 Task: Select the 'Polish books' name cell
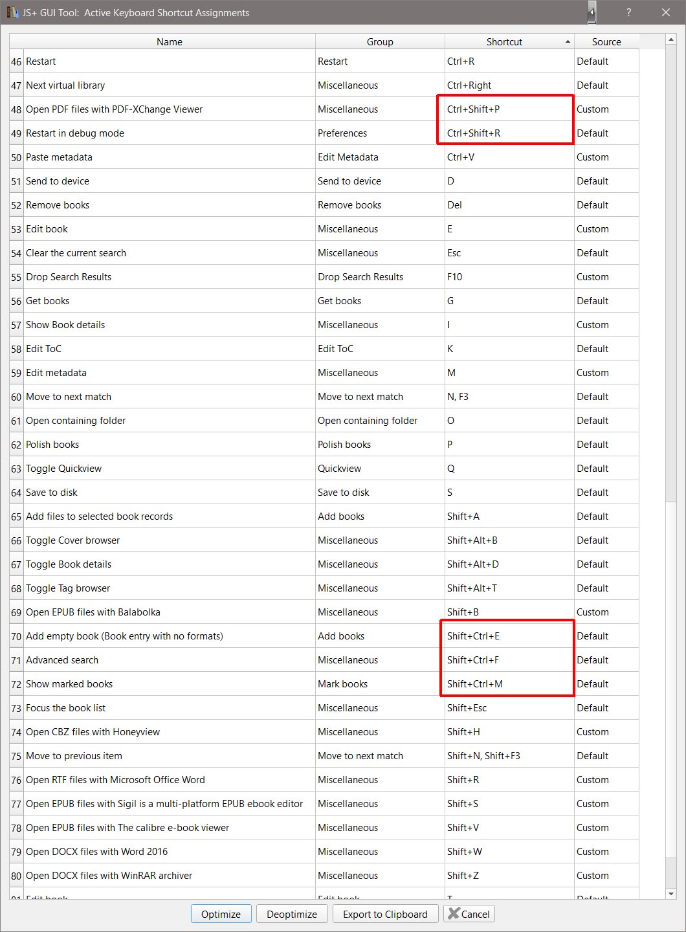(170, 445)
